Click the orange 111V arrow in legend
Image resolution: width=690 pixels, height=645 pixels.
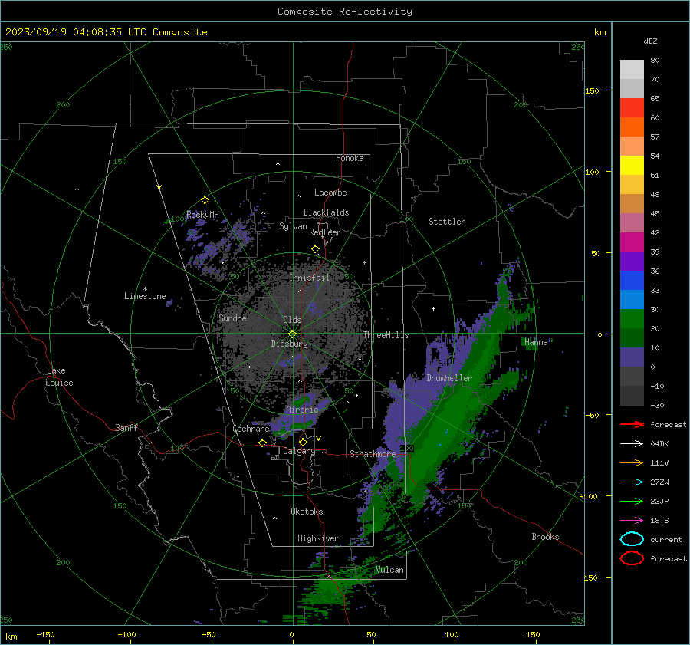point(632,462)
